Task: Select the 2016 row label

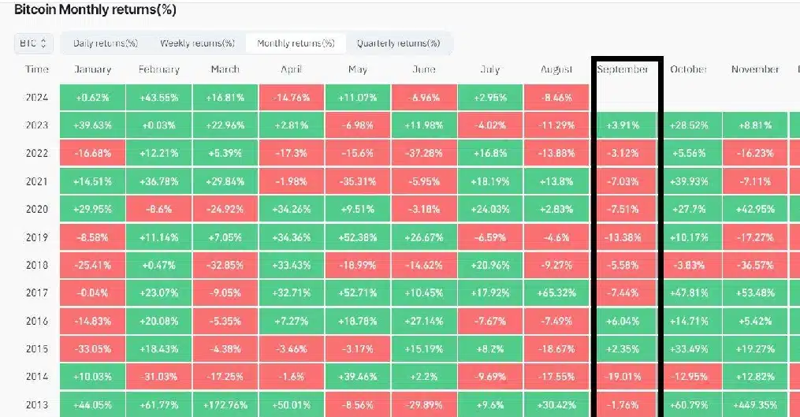Action: (x=37, y=321)
